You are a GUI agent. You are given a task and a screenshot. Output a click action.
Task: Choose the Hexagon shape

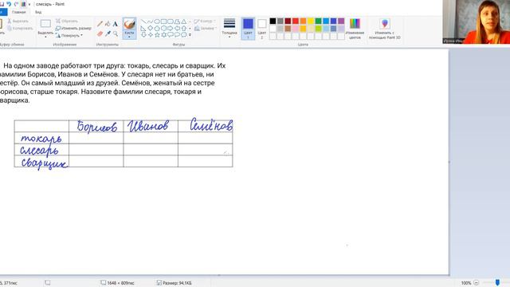click(x=163, y=29)
